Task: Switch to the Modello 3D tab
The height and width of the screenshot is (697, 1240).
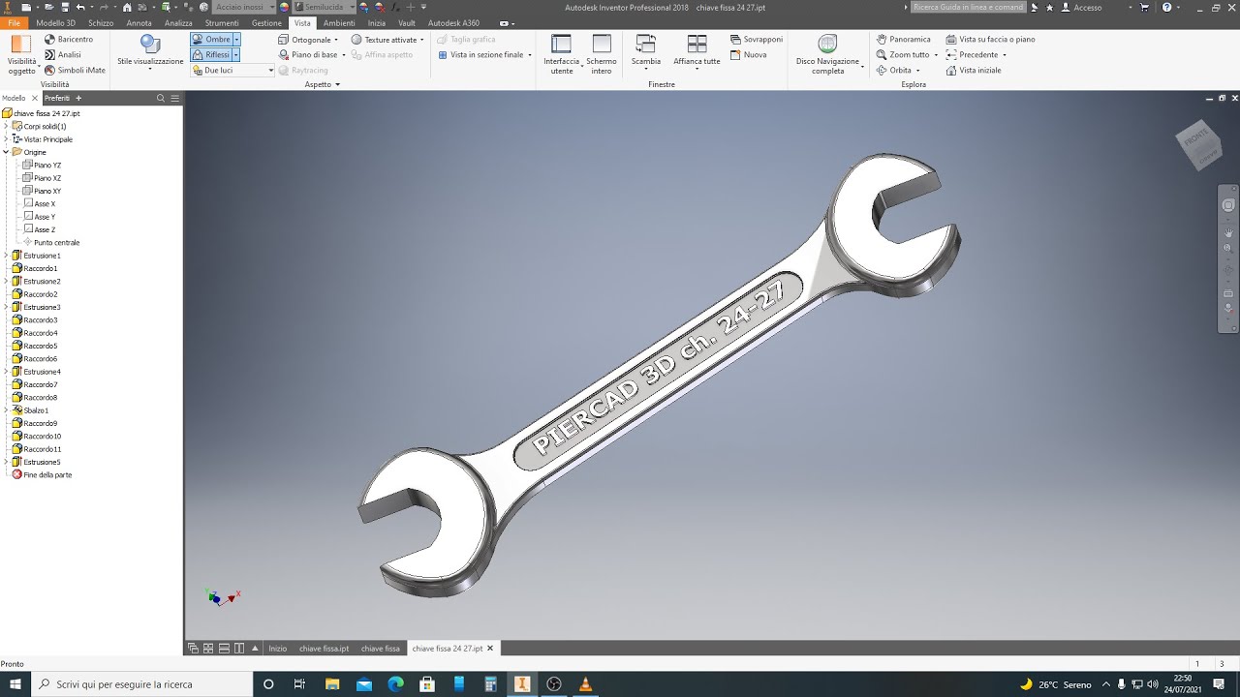Action: [x=55, y=22]
